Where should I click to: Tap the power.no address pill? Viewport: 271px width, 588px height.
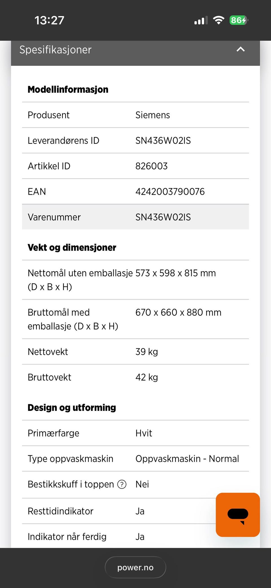point(135,567)
